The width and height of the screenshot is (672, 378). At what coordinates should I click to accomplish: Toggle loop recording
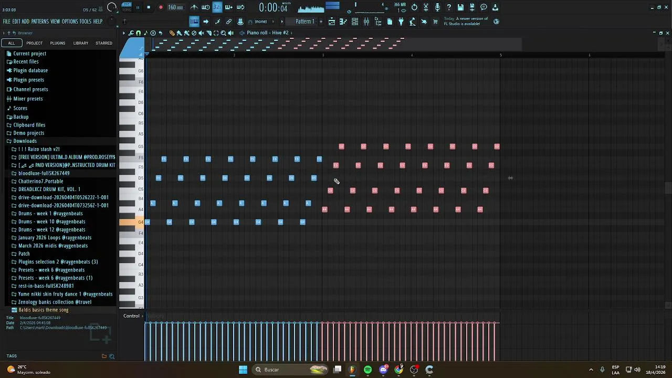[x=240, y=7]
